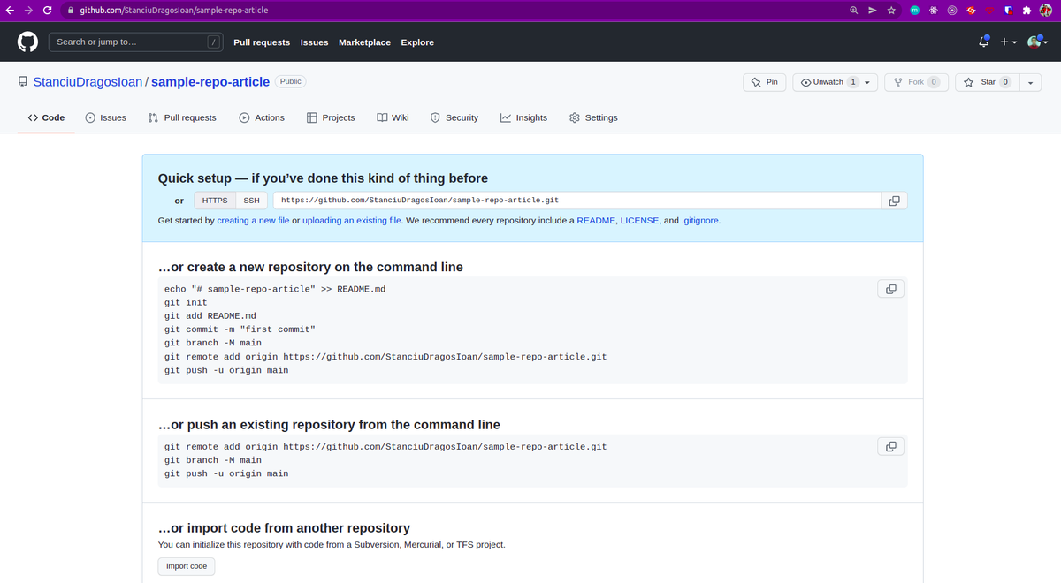Copy the push existing repository commands
The image size is (1061, 583).
tap(890, 446)
